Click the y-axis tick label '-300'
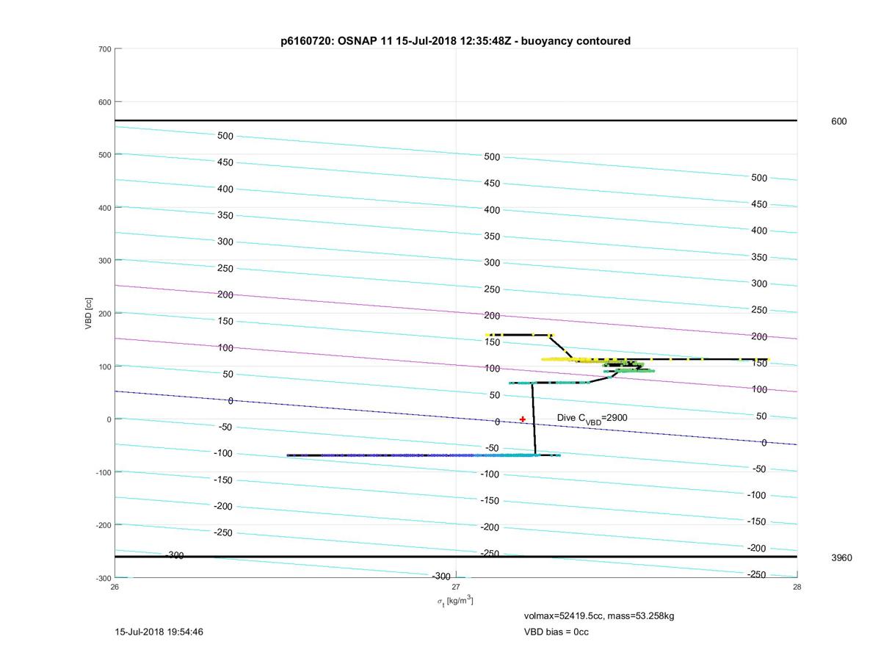The image size is (881, 650). click(103, 578)
